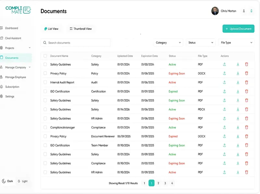Open Chris Morton's profile avatar
Screen dimensions: 260x194
click(x=215, y=11)
